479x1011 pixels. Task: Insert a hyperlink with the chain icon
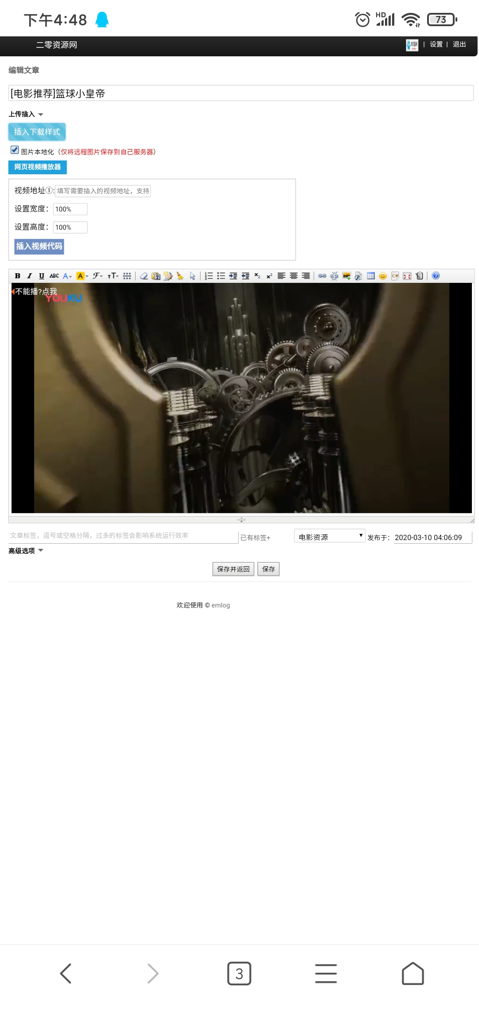[x=322, y=276]
